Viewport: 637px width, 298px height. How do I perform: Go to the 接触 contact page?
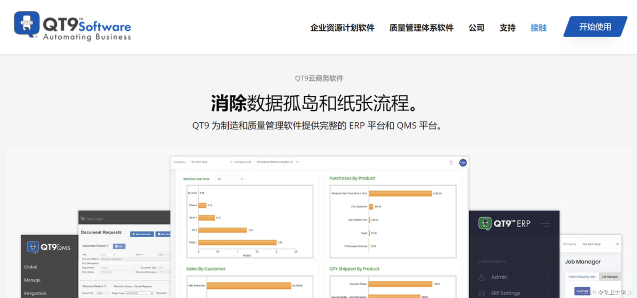point(538,28)
